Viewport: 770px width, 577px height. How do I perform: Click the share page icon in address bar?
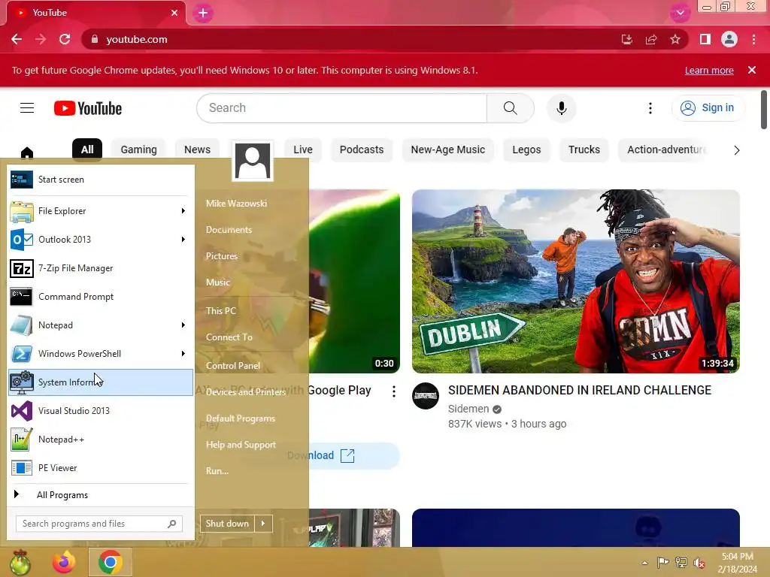coord(651,39)
